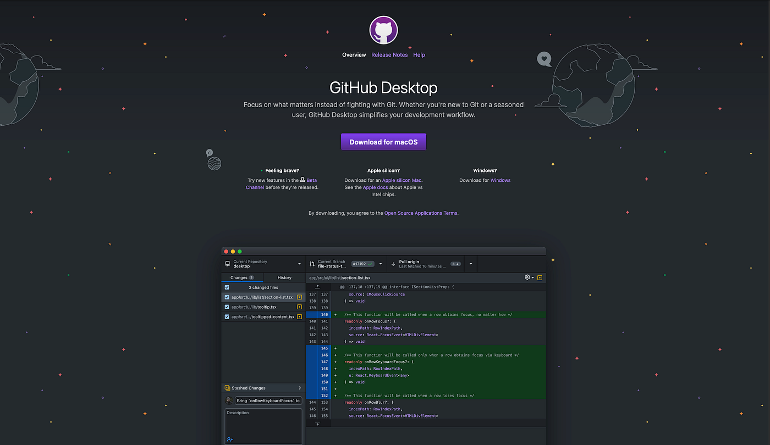Click the #17192 pull request badge
Image resolution: width=770 pixels, height=445 pixels.
coord(363,264)
